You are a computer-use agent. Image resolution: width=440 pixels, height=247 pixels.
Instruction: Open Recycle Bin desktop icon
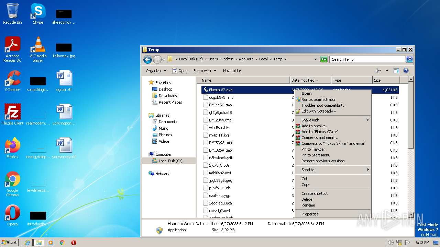pos(12,14)
